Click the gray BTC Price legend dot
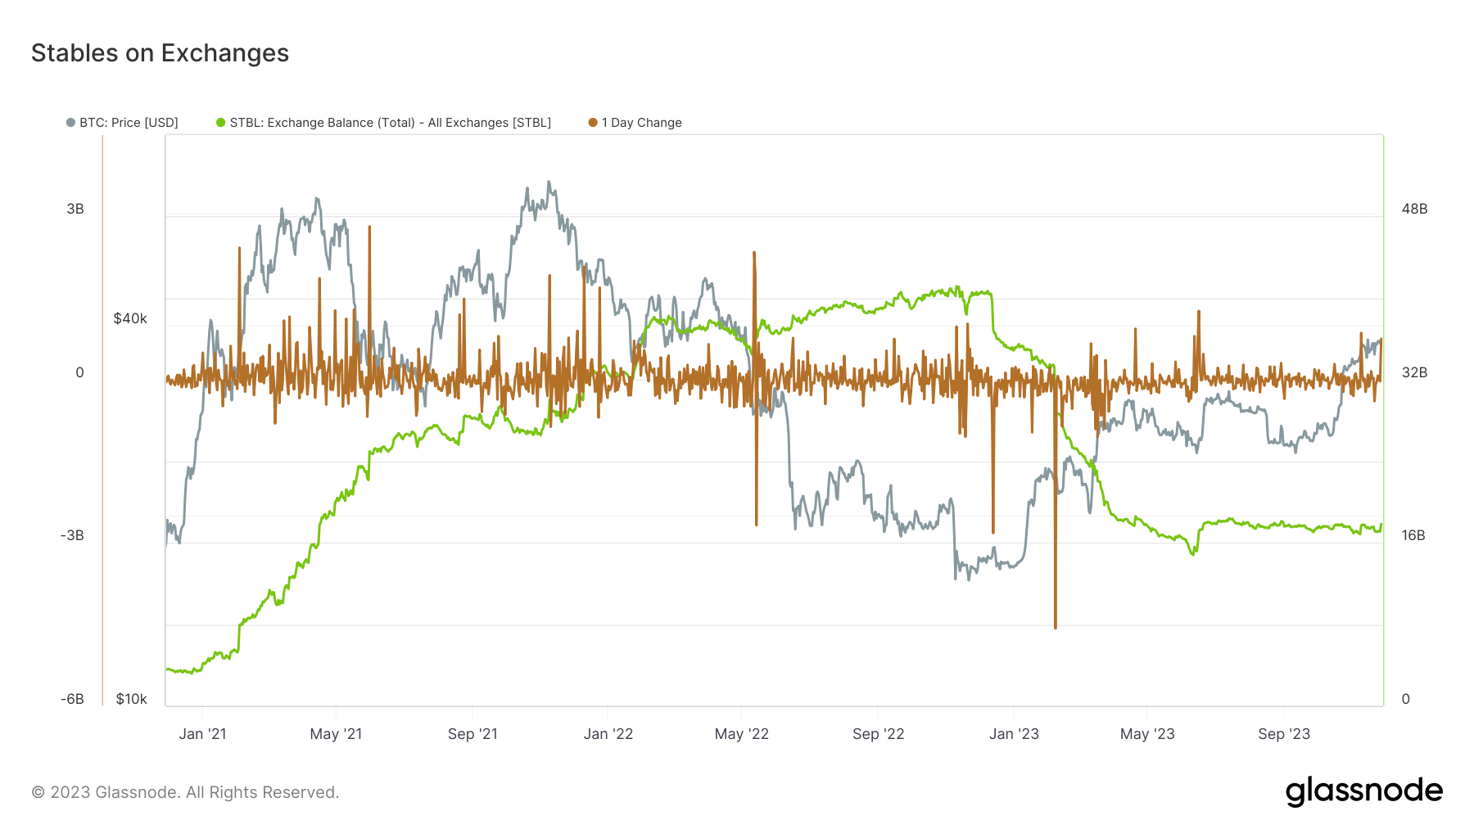 [71, 122]
